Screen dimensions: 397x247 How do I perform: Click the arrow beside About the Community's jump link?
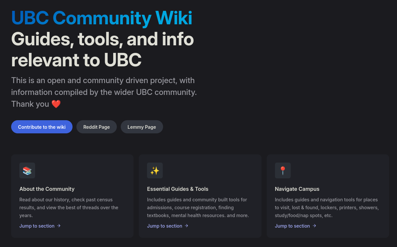59,226
